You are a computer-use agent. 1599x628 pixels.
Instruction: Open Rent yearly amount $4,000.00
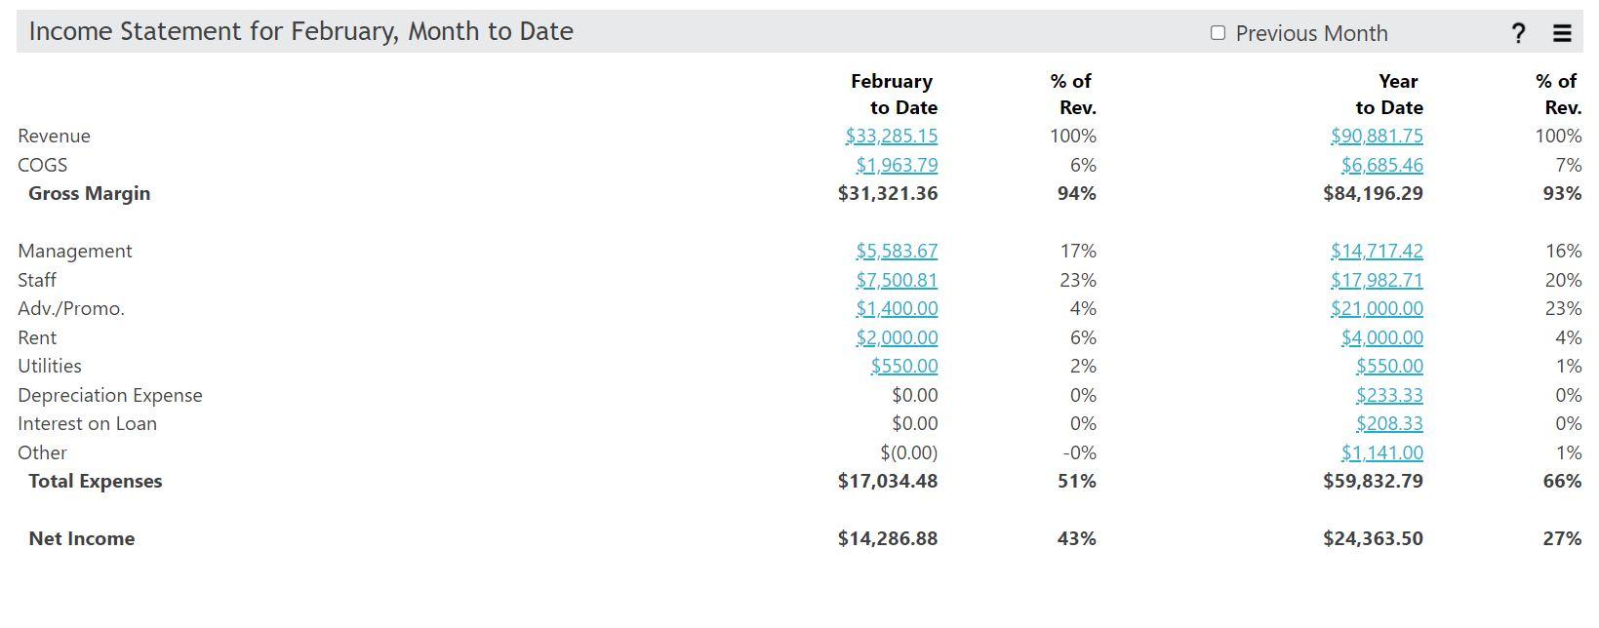click(x=1382, y=337)
